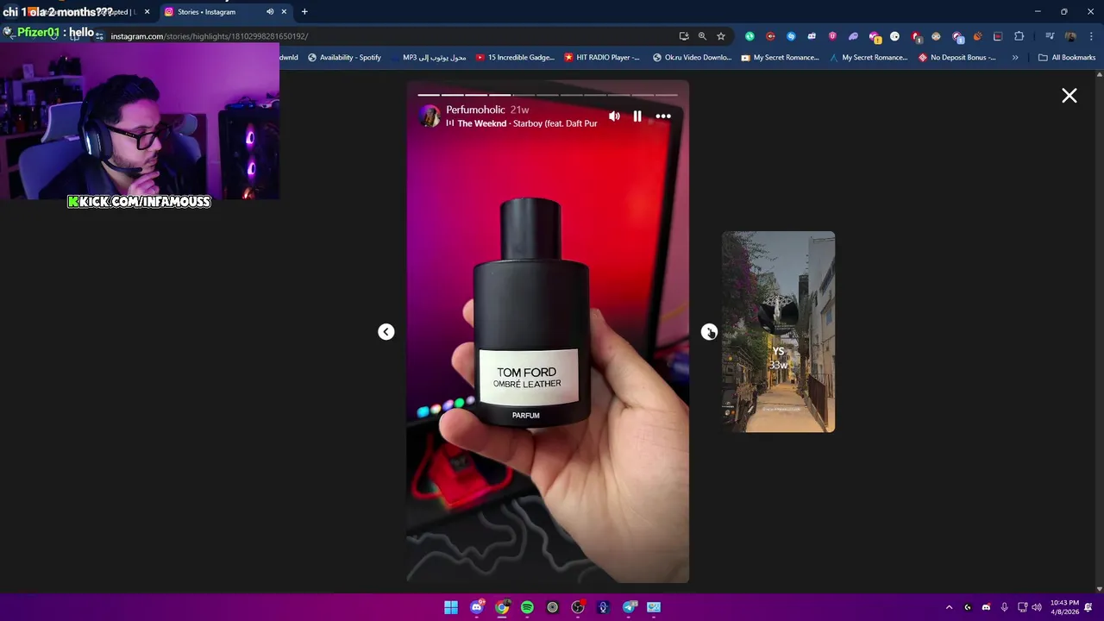Open the volume speaker tray icon
Viewport: 1104px width, 621px height.
(x=1037, y=607)
